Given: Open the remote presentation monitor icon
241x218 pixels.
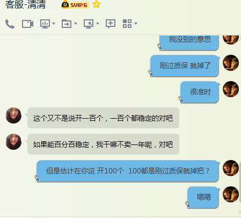Looking at the screenshot, I should pos(45,24).
